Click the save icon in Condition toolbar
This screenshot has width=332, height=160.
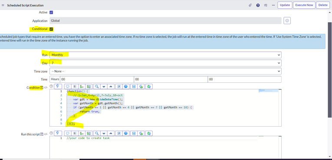(x=134, y=86)
